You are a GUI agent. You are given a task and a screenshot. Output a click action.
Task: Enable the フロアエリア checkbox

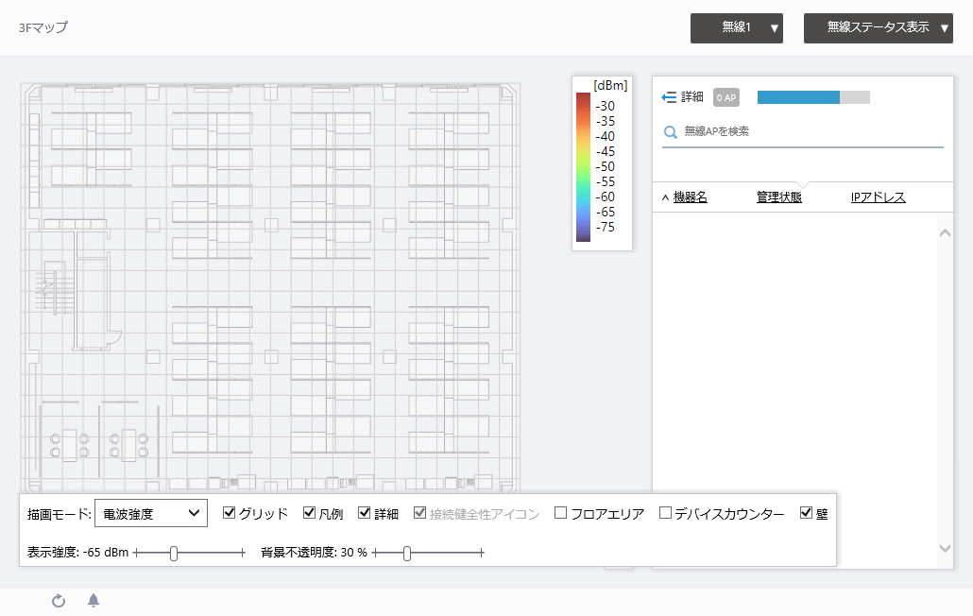[560, 512]
